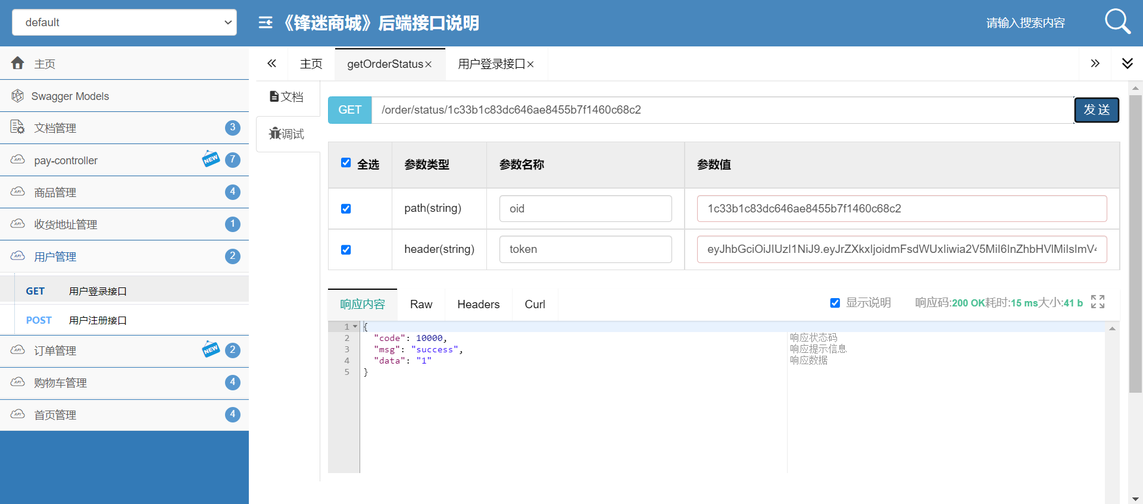Click the 商品管理 cloud API icon
This screenshot has height=504, width=1143.
coord(18,192)
